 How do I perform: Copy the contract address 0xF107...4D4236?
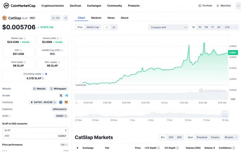tap(55, 102)
